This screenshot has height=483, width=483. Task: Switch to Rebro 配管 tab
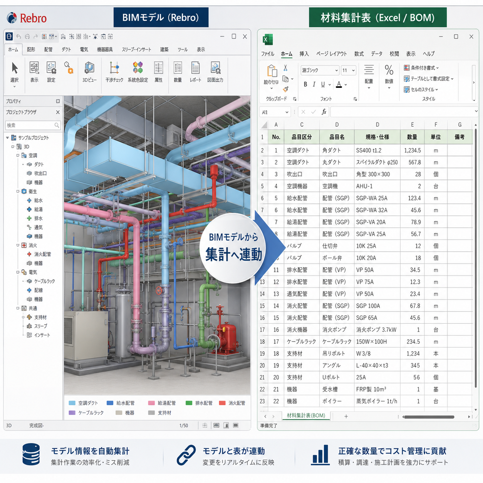[48, 50]
